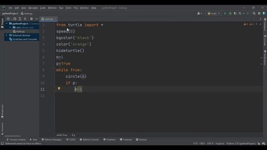
Task: Open the Terminal tool window
Action: (126, 140)
